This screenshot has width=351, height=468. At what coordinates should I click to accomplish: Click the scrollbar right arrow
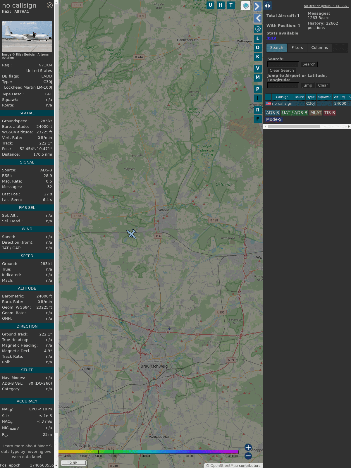(349, 127)
